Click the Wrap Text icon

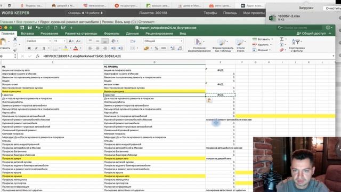[x=133, y=41]
